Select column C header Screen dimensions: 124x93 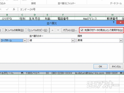click(x=22, y=15)
